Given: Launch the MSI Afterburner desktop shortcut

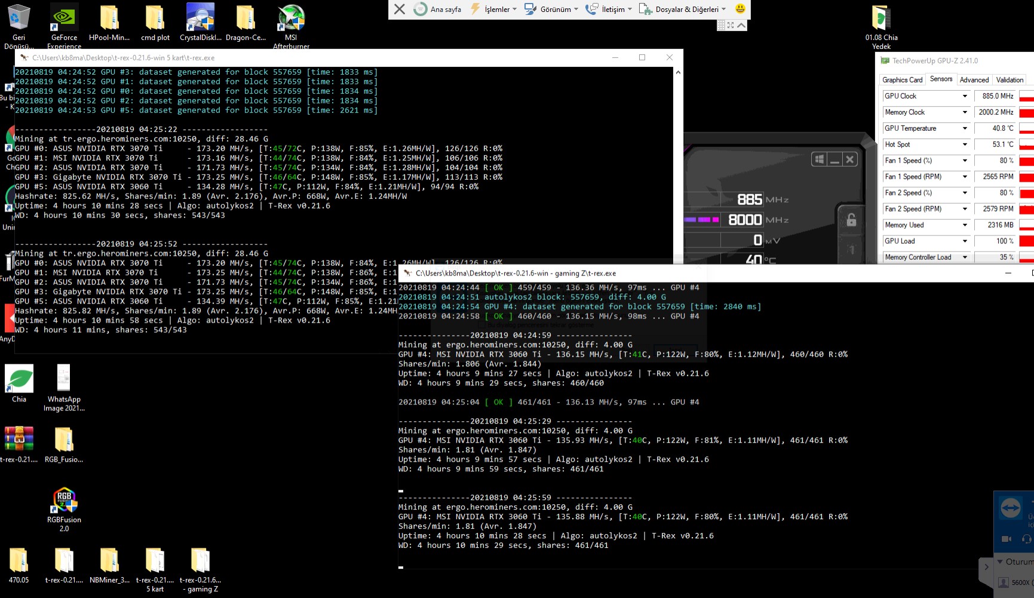Looking at the screenshot, I should click(291, 25).
